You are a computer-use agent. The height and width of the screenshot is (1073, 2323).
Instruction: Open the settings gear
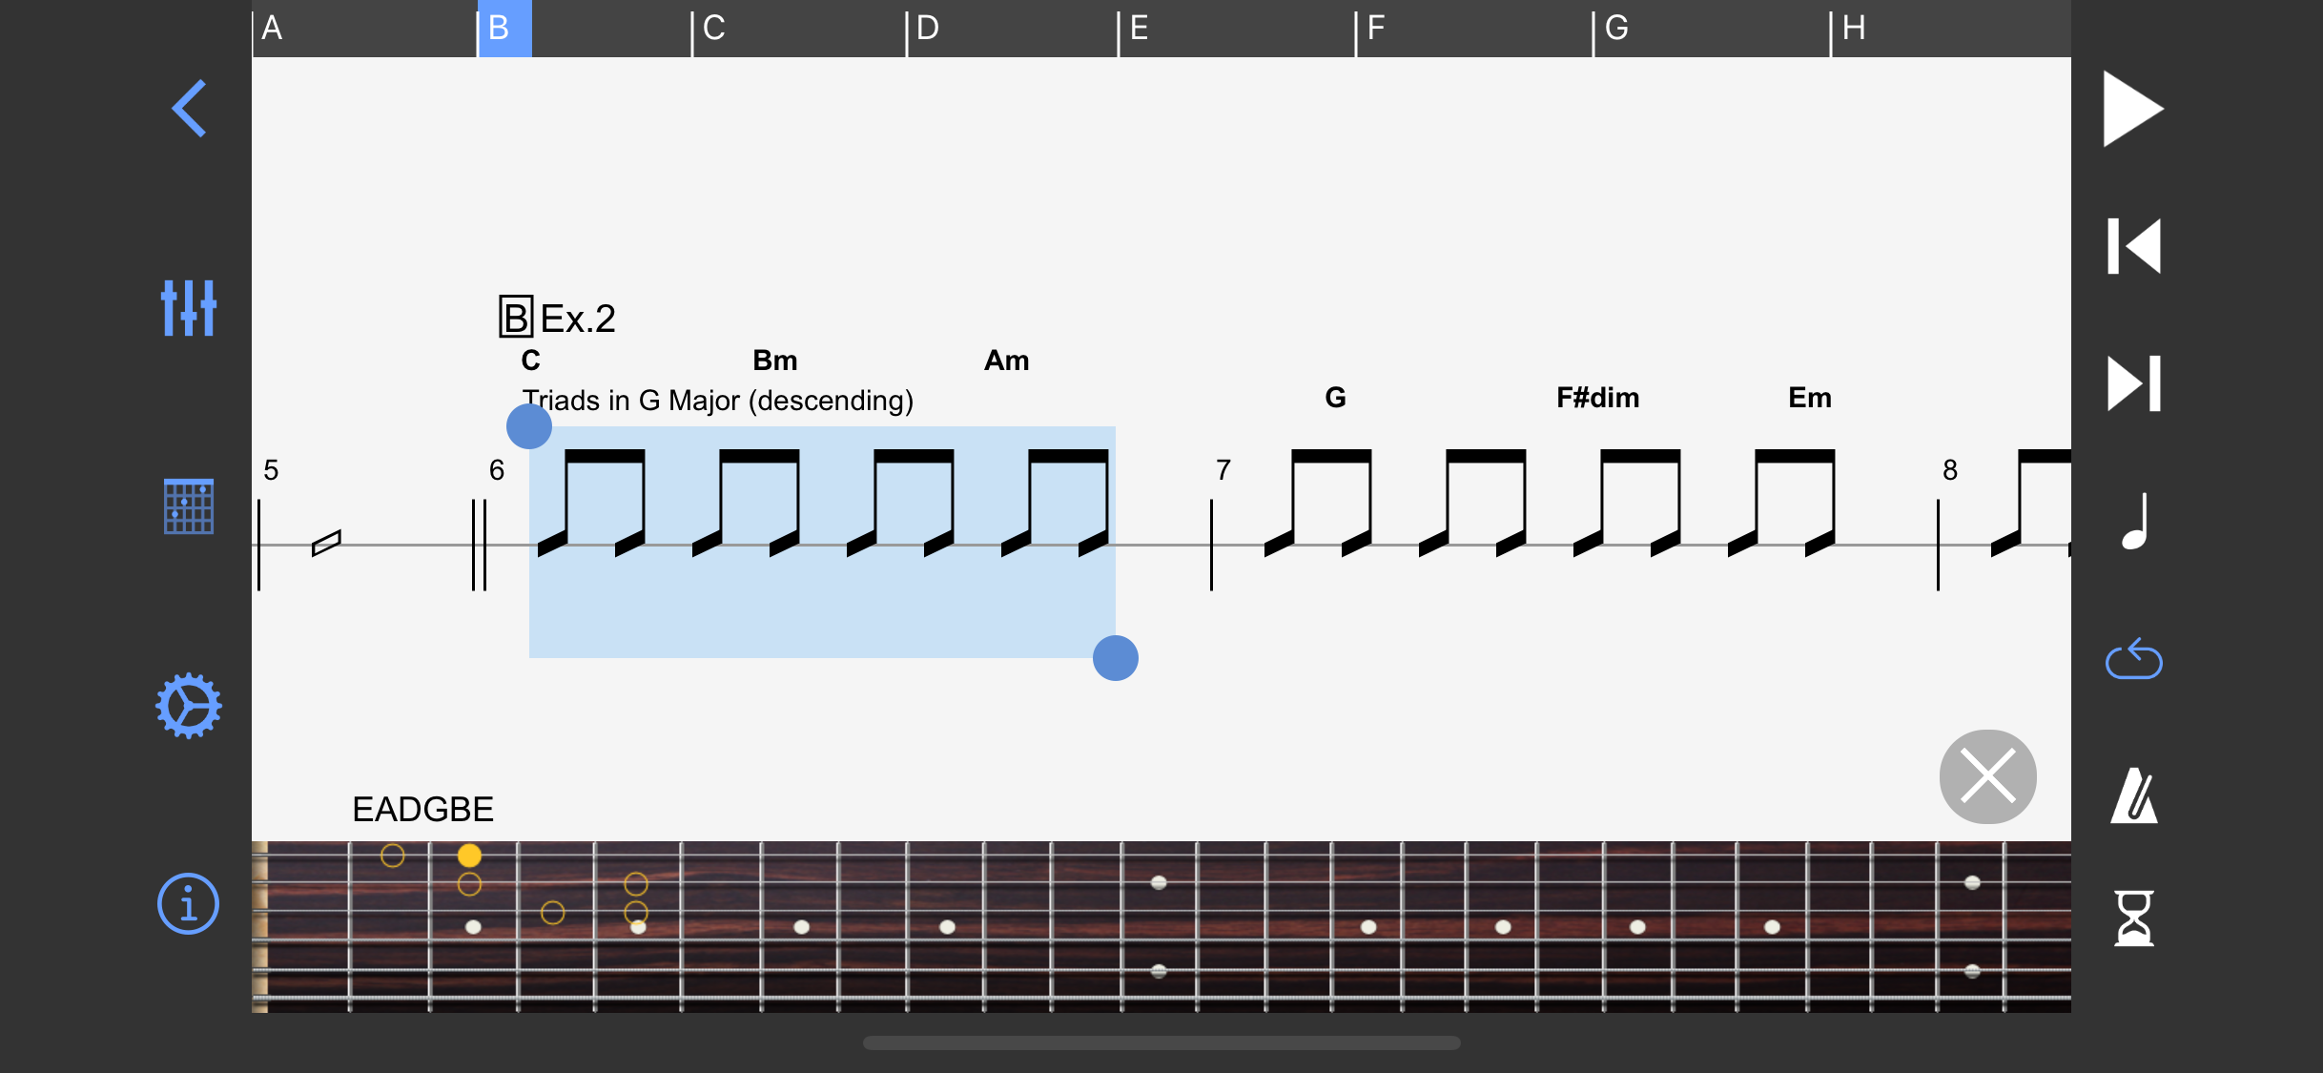(189, 706)
